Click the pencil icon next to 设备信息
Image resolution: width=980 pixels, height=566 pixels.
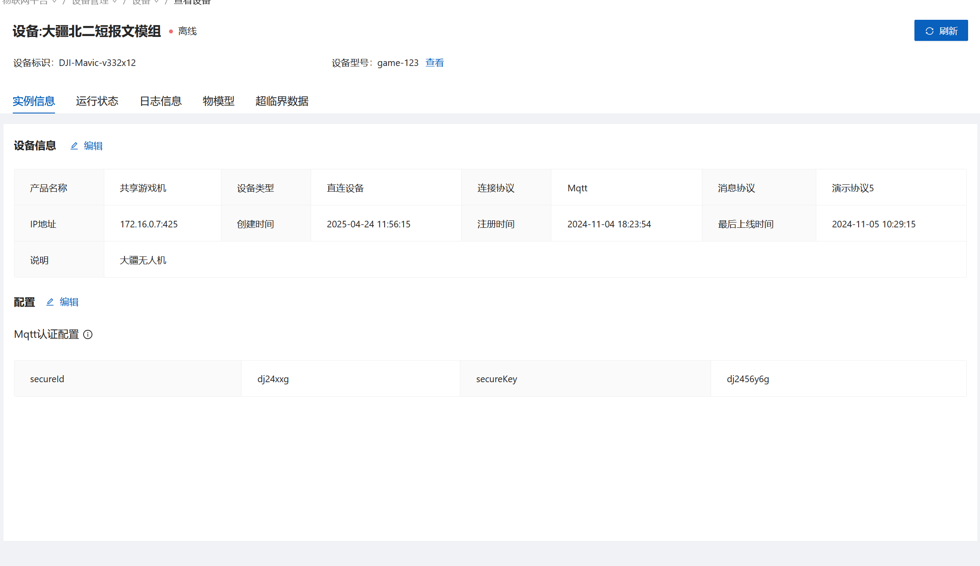coord(74,146)
